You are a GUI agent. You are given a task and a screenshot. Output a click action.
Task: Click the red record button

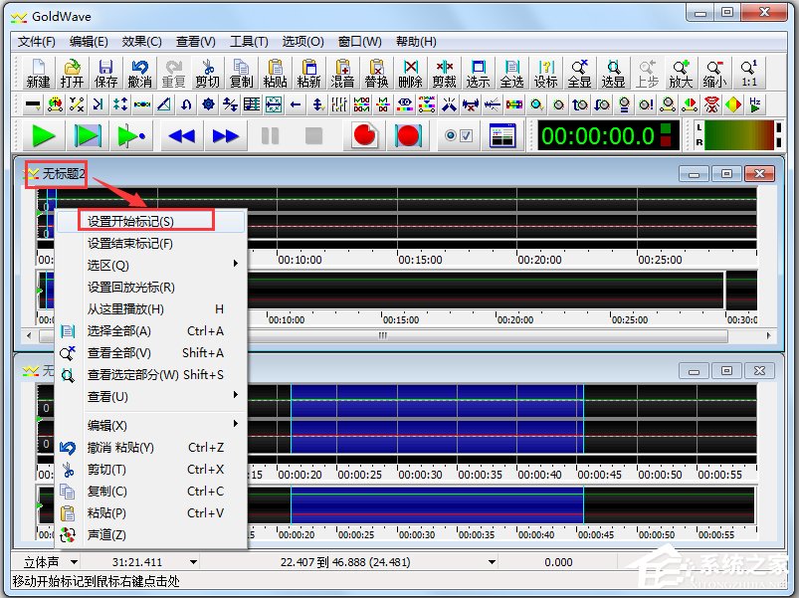pos(364,135)
